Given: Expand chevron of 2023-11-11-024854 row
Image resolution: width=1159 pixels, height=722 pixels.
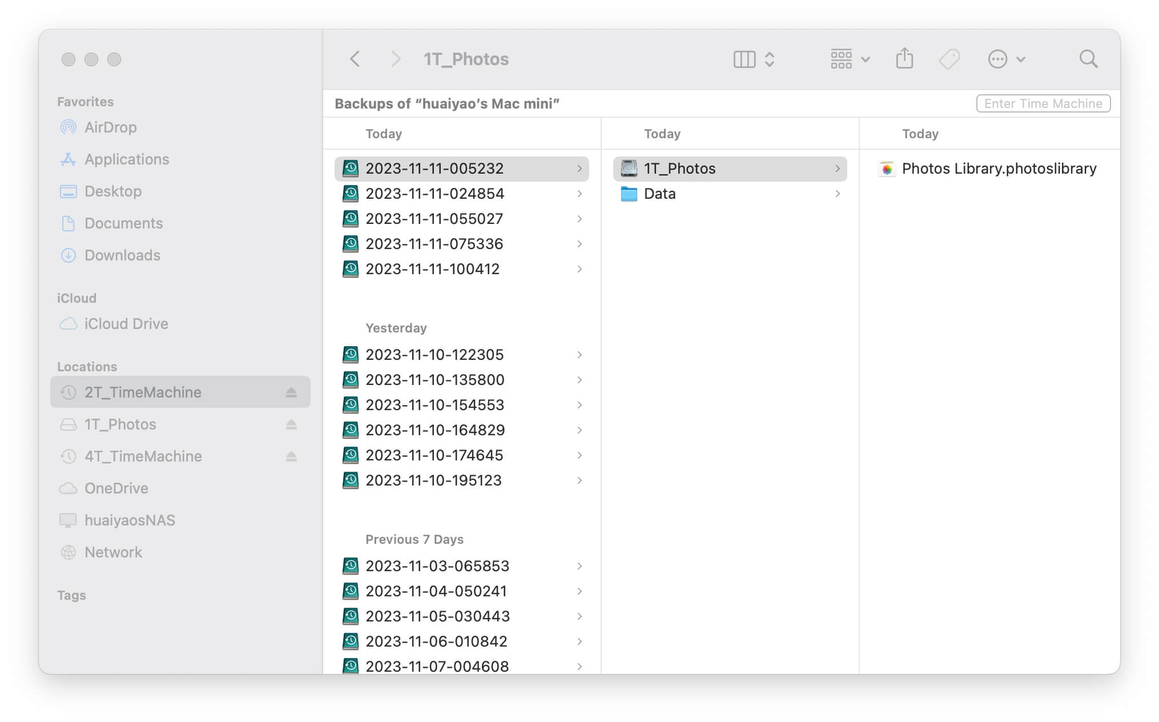Looking at the screenshot, I should (x=579, y=194).
